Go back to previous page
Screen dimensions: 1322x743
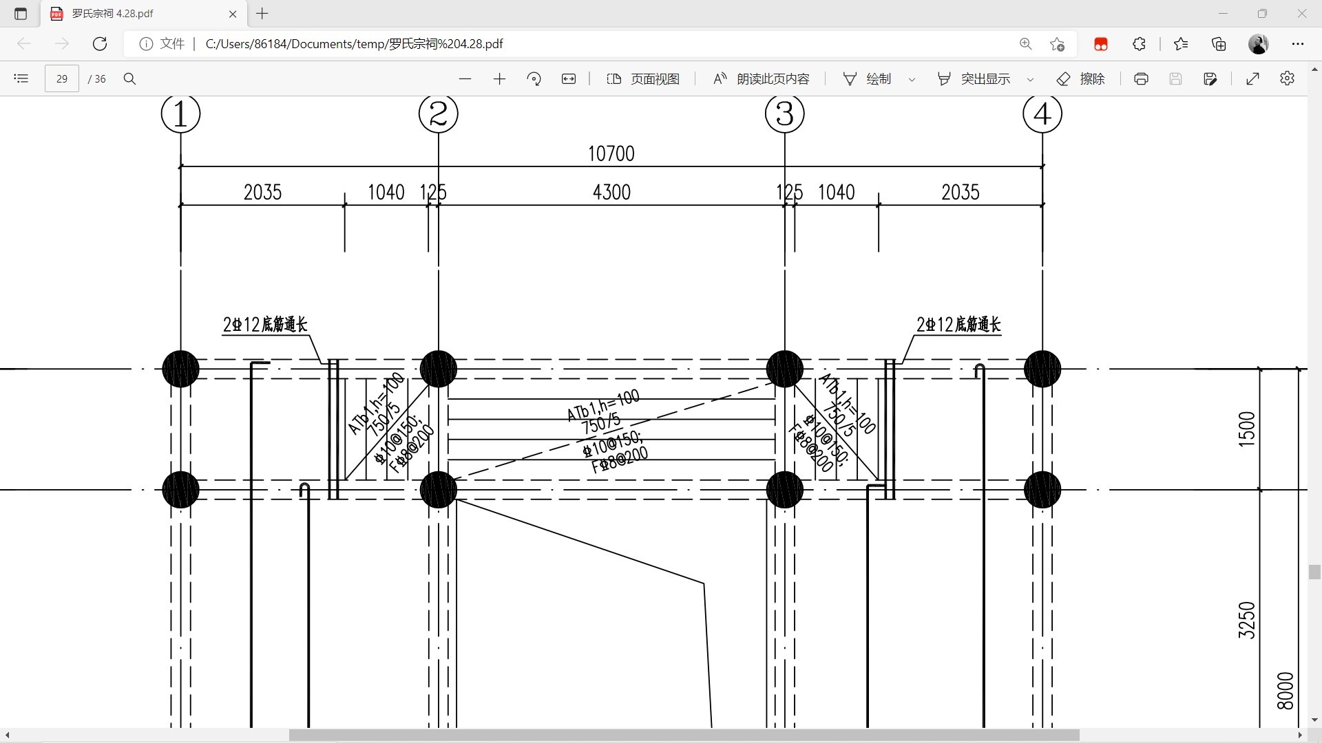click(x=24, y=44)
